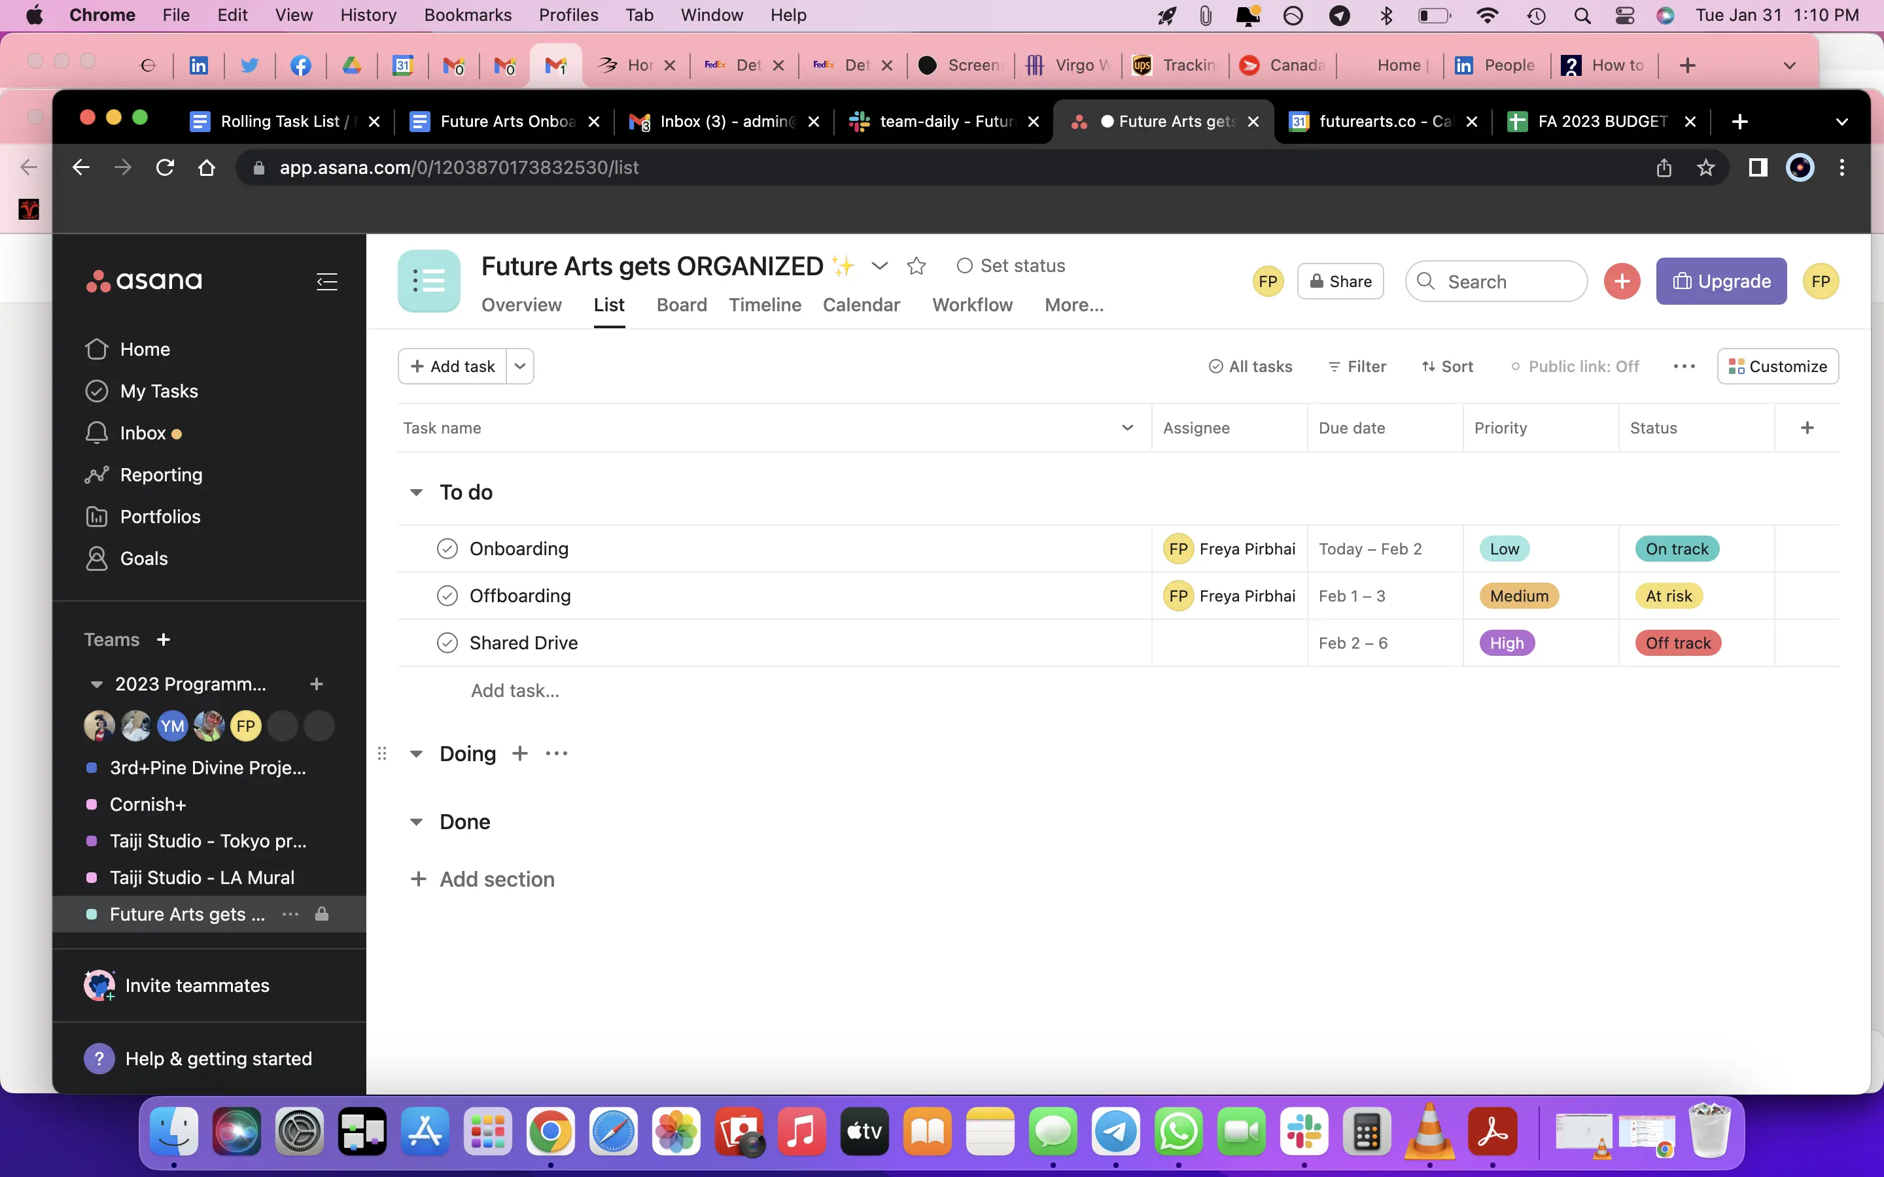Viewport: 1884px width, 1177px height.
Task: Switch to Calendar tab
Action: (861, 305)
